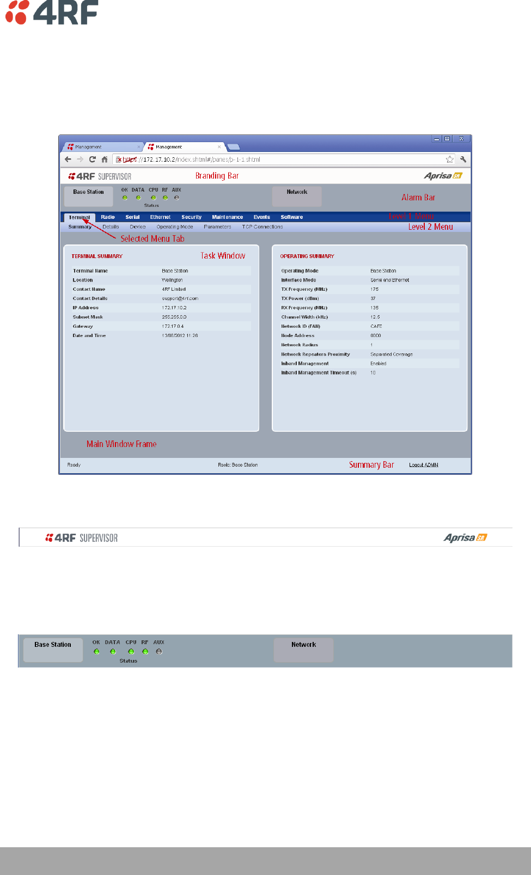531x875 pixels.
Task: Click the Logout ADMIN link
Action: coord(424,465)
